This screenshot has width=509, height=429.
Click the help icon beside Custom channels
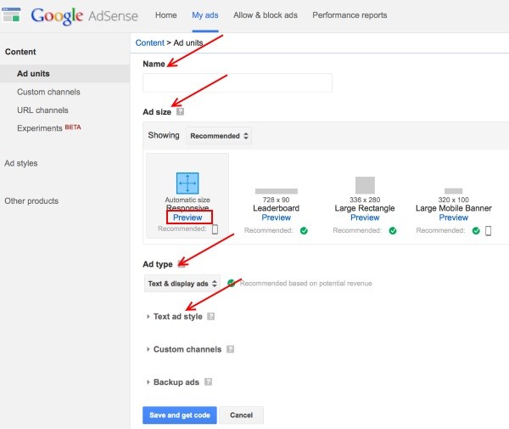(230, 349)
